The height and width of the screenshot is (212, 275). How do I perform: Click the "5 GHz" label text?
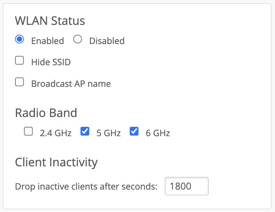[x=109, y=133]
